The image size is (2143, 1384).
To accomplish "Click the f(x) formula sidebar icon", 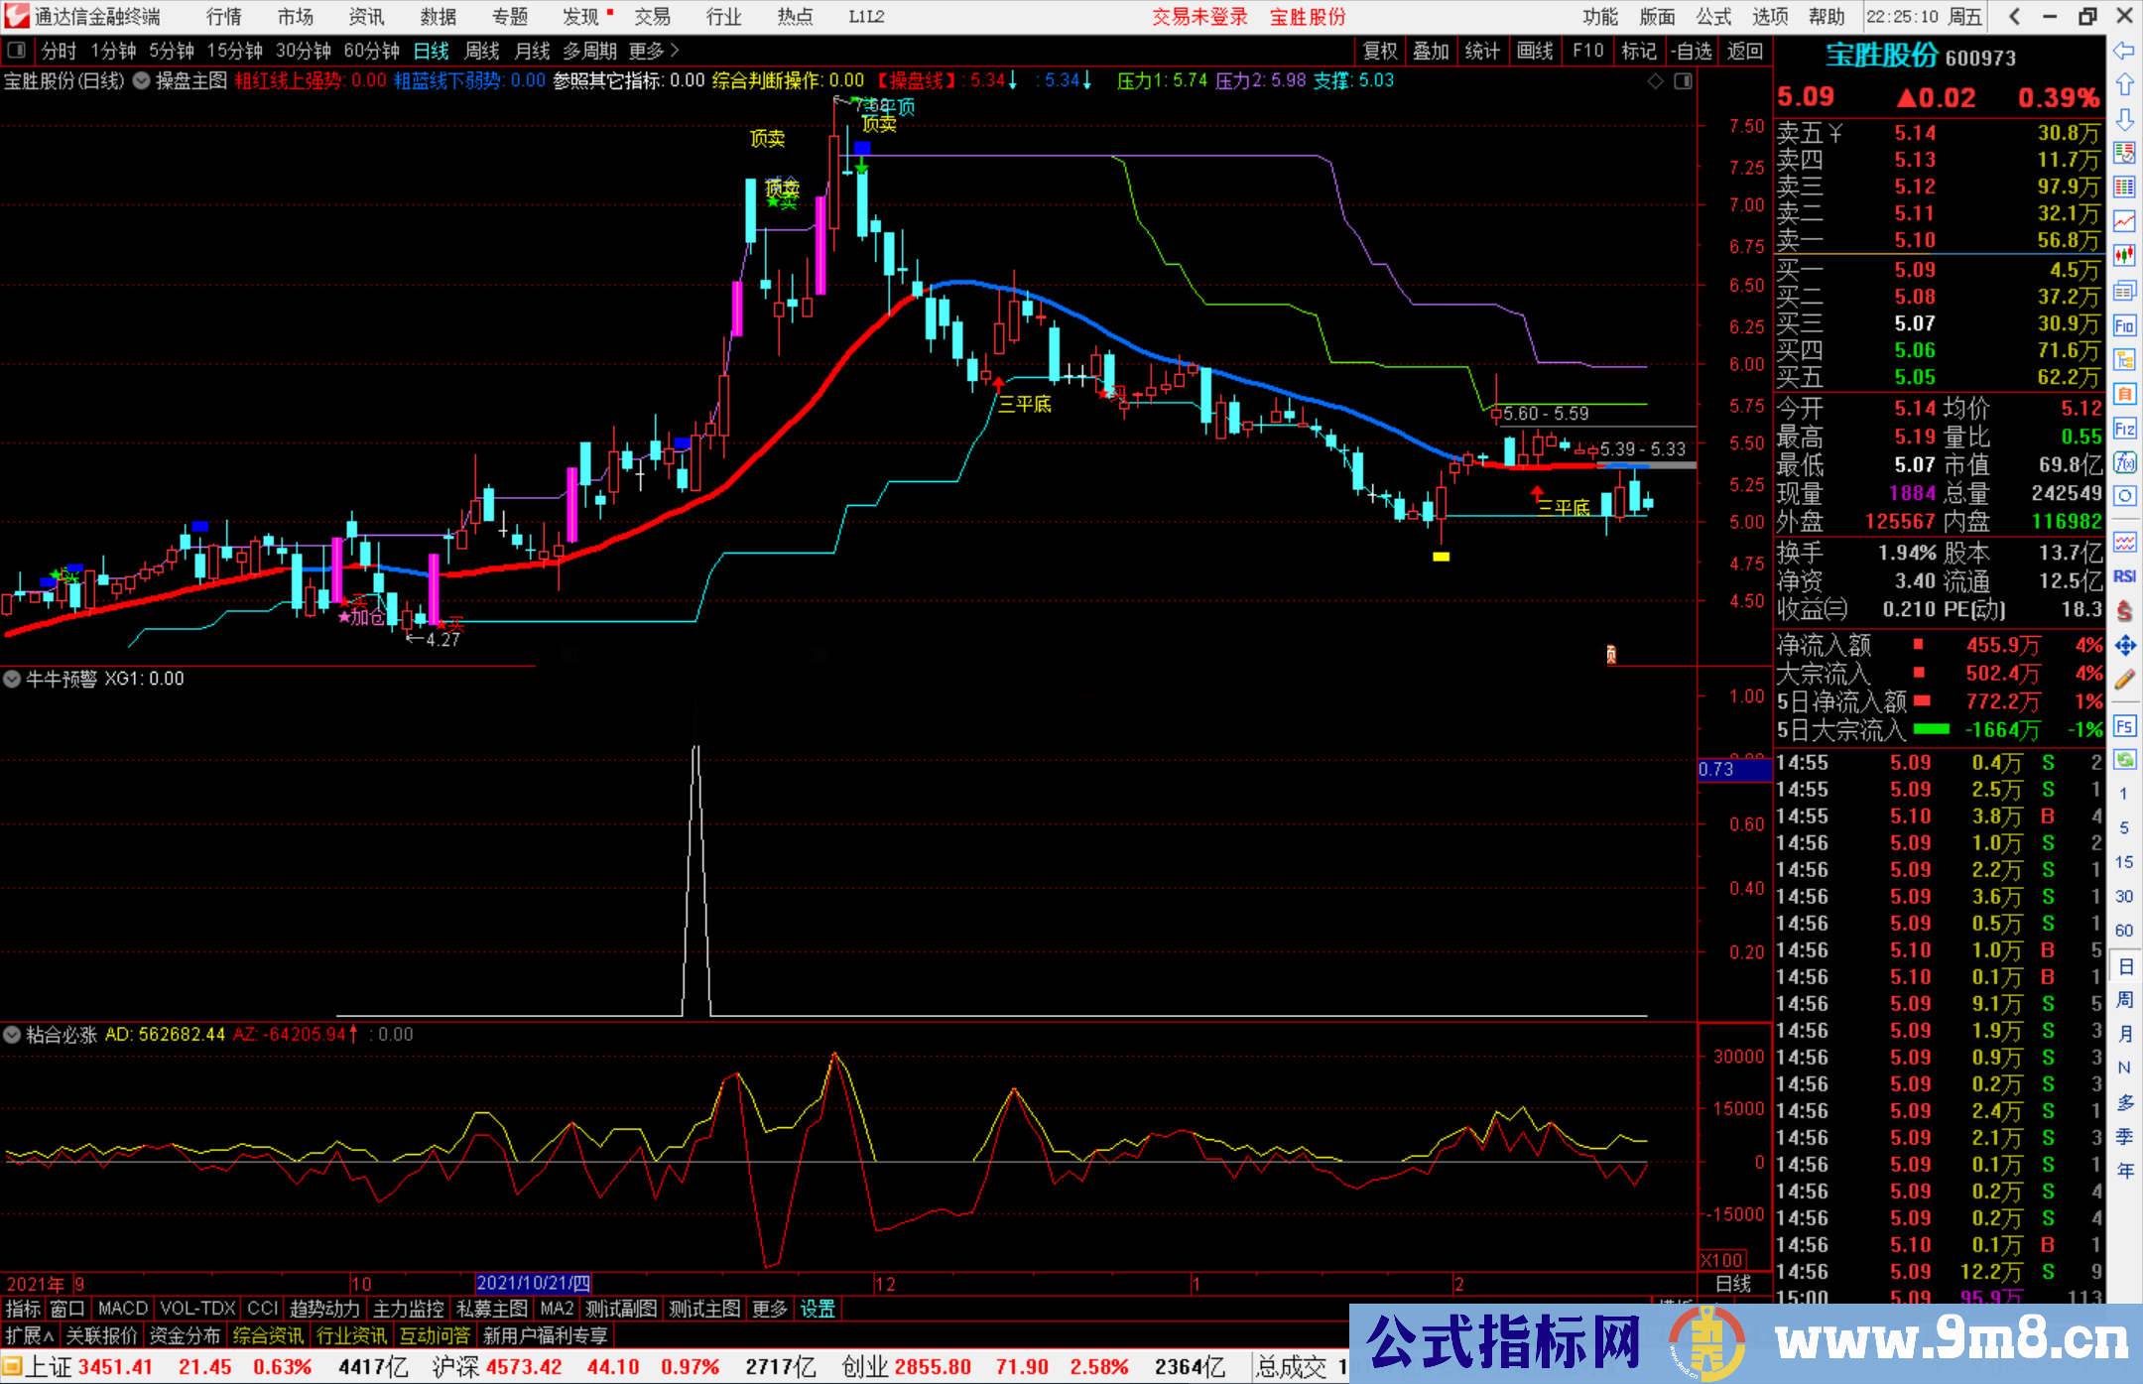I will click(x=2124, y=462).
